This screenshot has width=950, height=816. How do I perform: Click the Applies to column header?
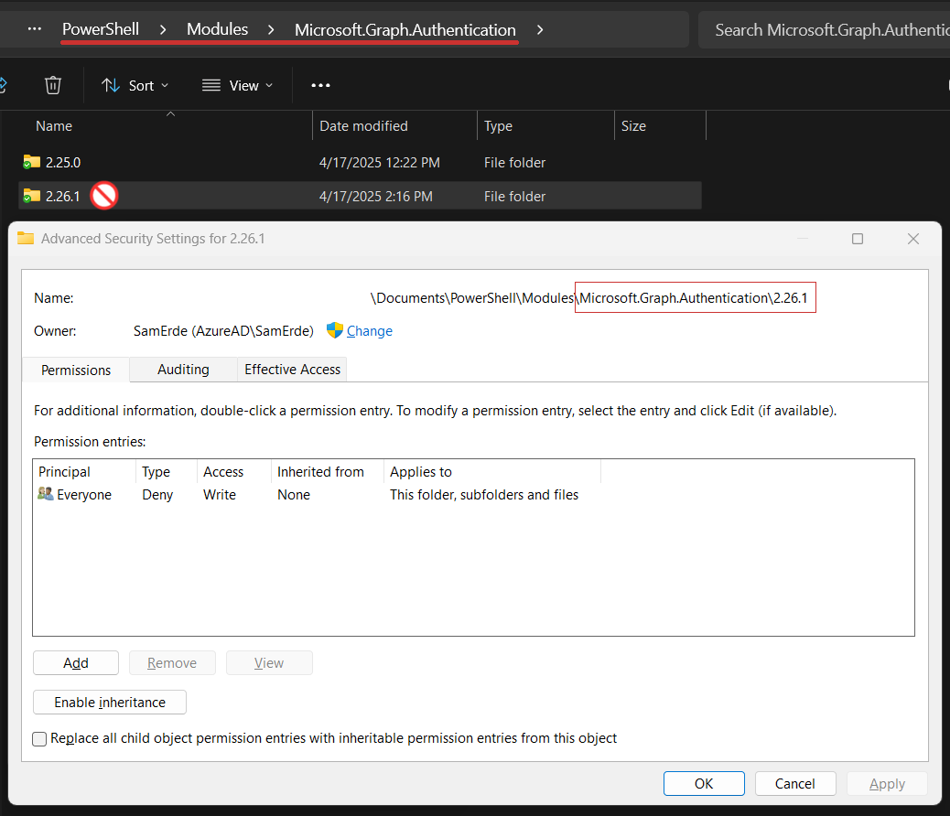click(420, 471)
